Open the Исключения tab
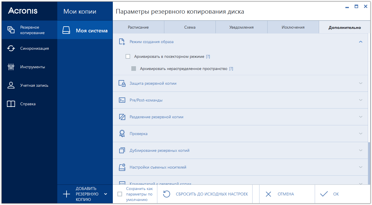 pyautogui.click(x=293, y=27)
